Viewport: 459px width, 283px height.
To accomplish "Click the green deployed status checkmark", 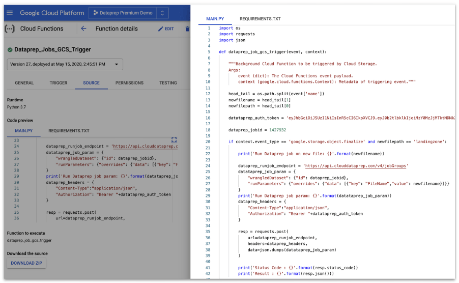I will [10, 50].
